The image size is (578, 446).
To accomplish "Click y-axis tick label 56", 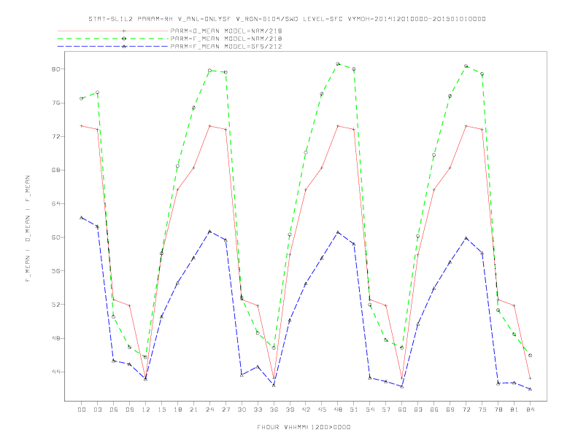I will (x=55, y=271).
